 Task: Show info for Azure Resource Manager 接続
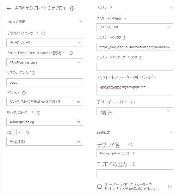pyautogui.click(x=71, y=53)
